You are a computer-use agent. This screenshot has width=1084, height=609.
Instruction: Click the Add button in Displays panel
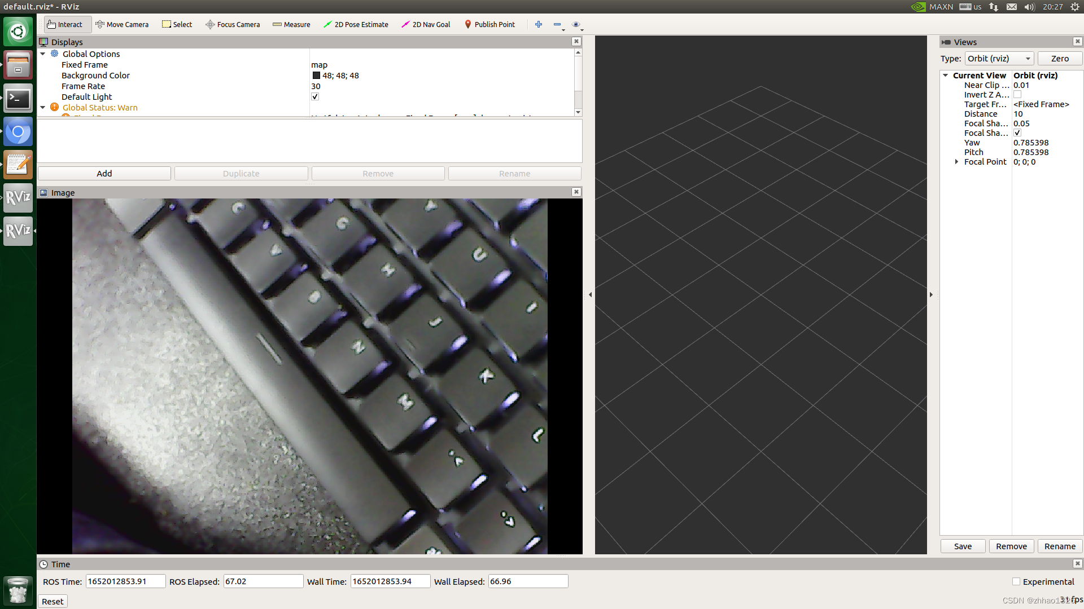[x=104, y=173]
